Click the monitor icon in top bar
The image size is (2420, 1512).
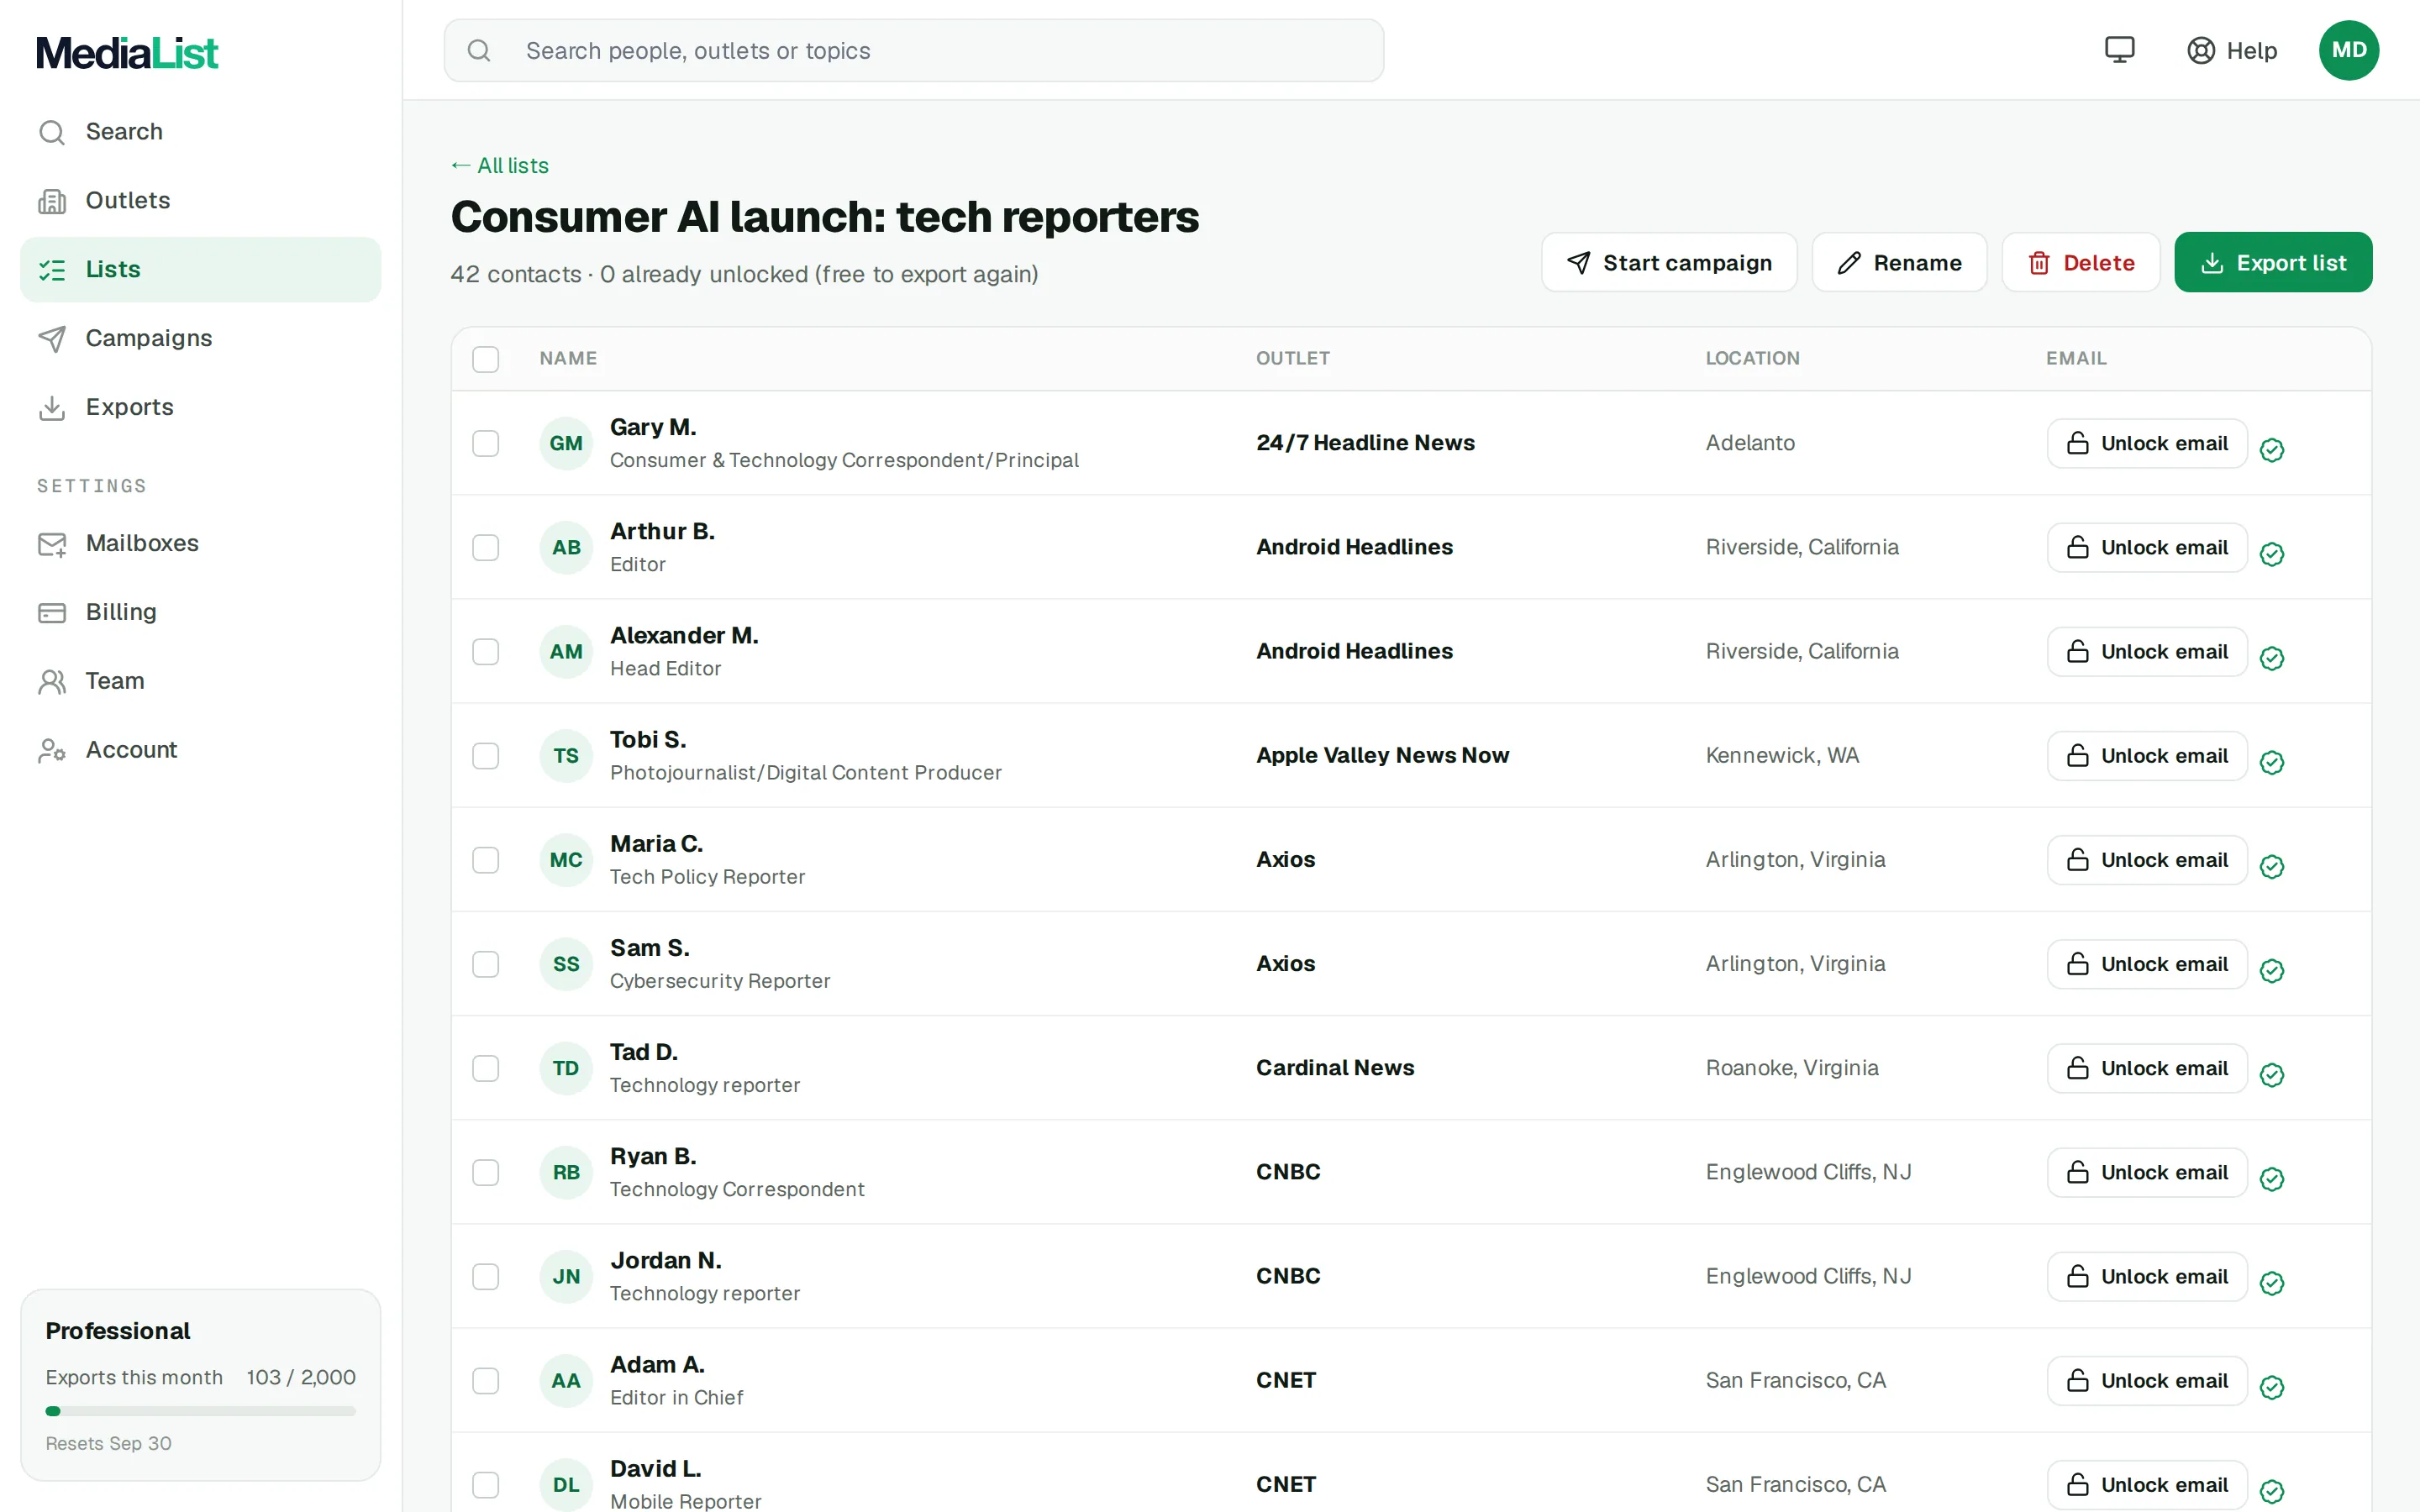2119,50
